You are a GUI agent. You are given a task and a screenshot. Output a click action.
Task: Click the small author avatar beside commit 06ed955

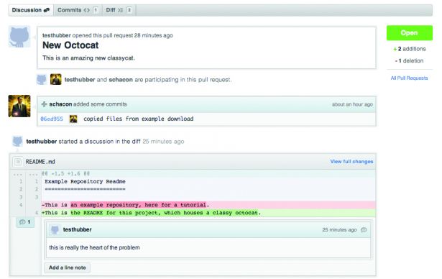[73, 119]
